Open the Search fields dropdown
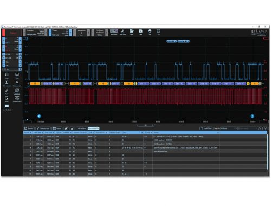This screenshot has width=271, height=206. point(229,128)
